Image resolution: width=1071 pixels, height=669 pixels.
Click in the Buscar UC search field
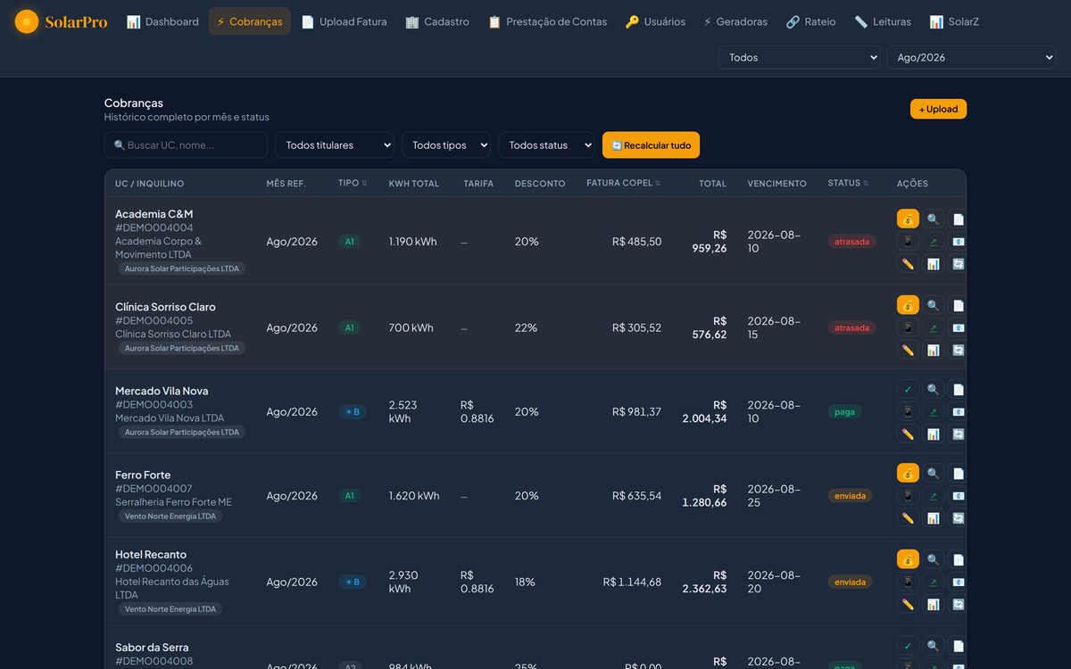click(x=186, y=145)
